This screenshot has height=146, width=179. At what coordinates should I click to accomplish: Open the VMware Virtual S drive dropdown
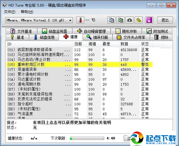tap(39, 20)
